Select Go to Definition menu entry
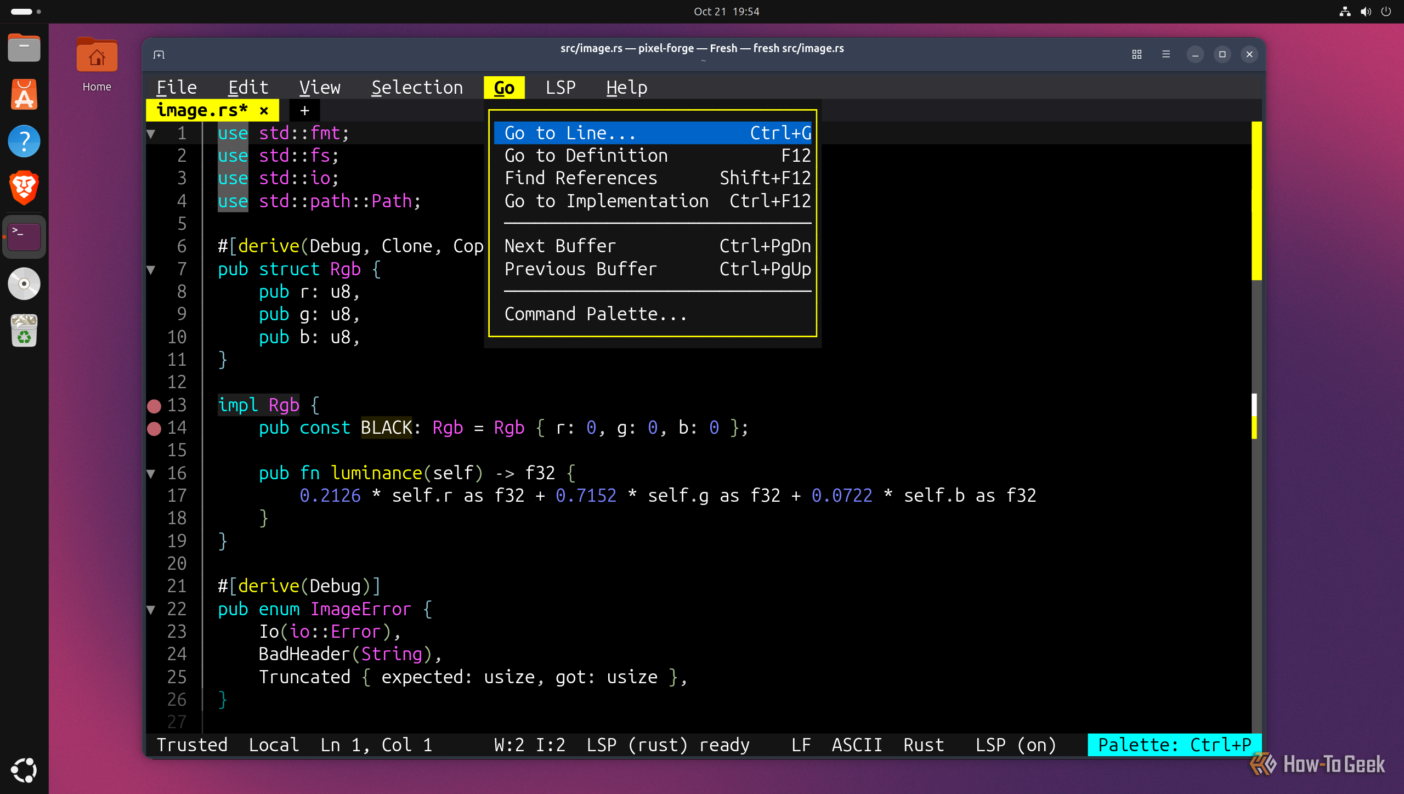This screenshot has height=794, width=1404. [653, 155]
